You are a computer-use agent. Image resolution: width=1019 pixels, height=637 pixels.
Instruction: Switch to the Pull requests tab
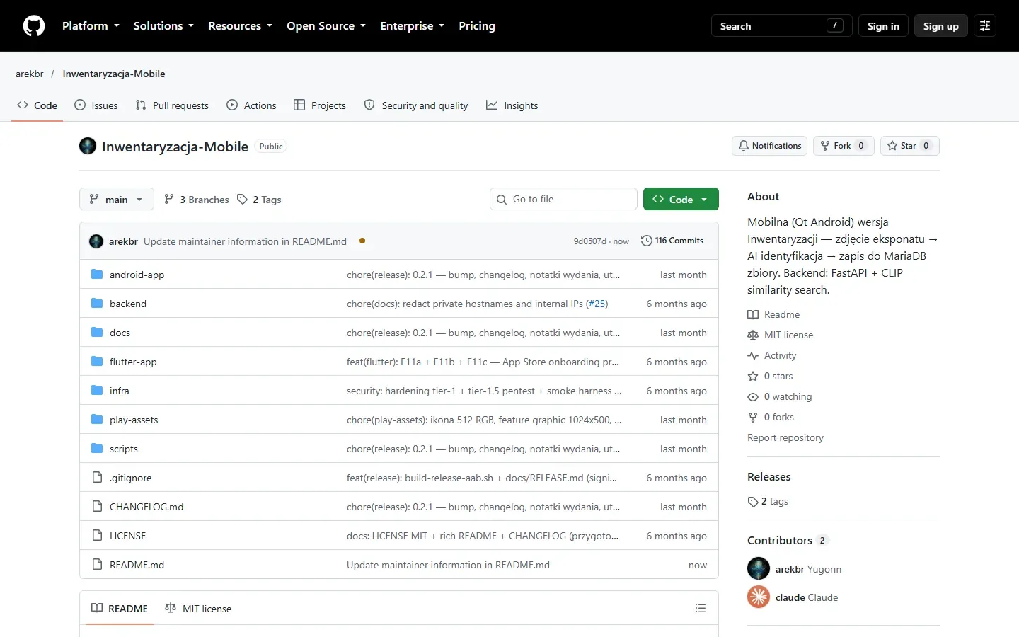(172, 105)
